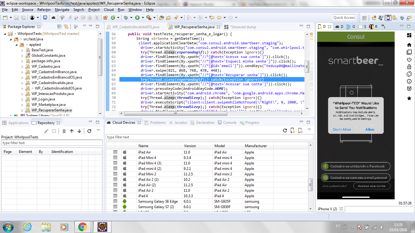Click the device Home button icon
Screen dimensions: 415x233
(409, 45)
